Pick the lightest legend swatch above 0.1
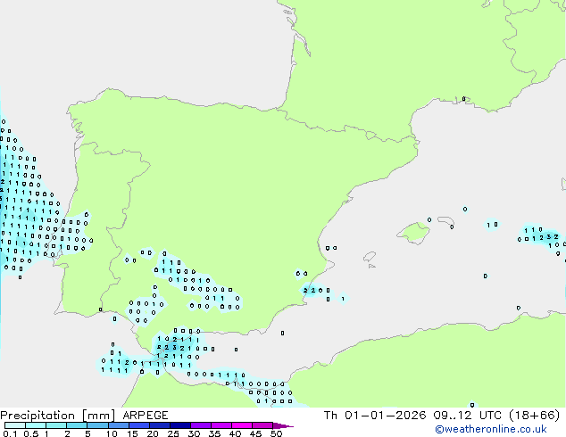Screen dimensions: 566x437 tap(14, 425)
